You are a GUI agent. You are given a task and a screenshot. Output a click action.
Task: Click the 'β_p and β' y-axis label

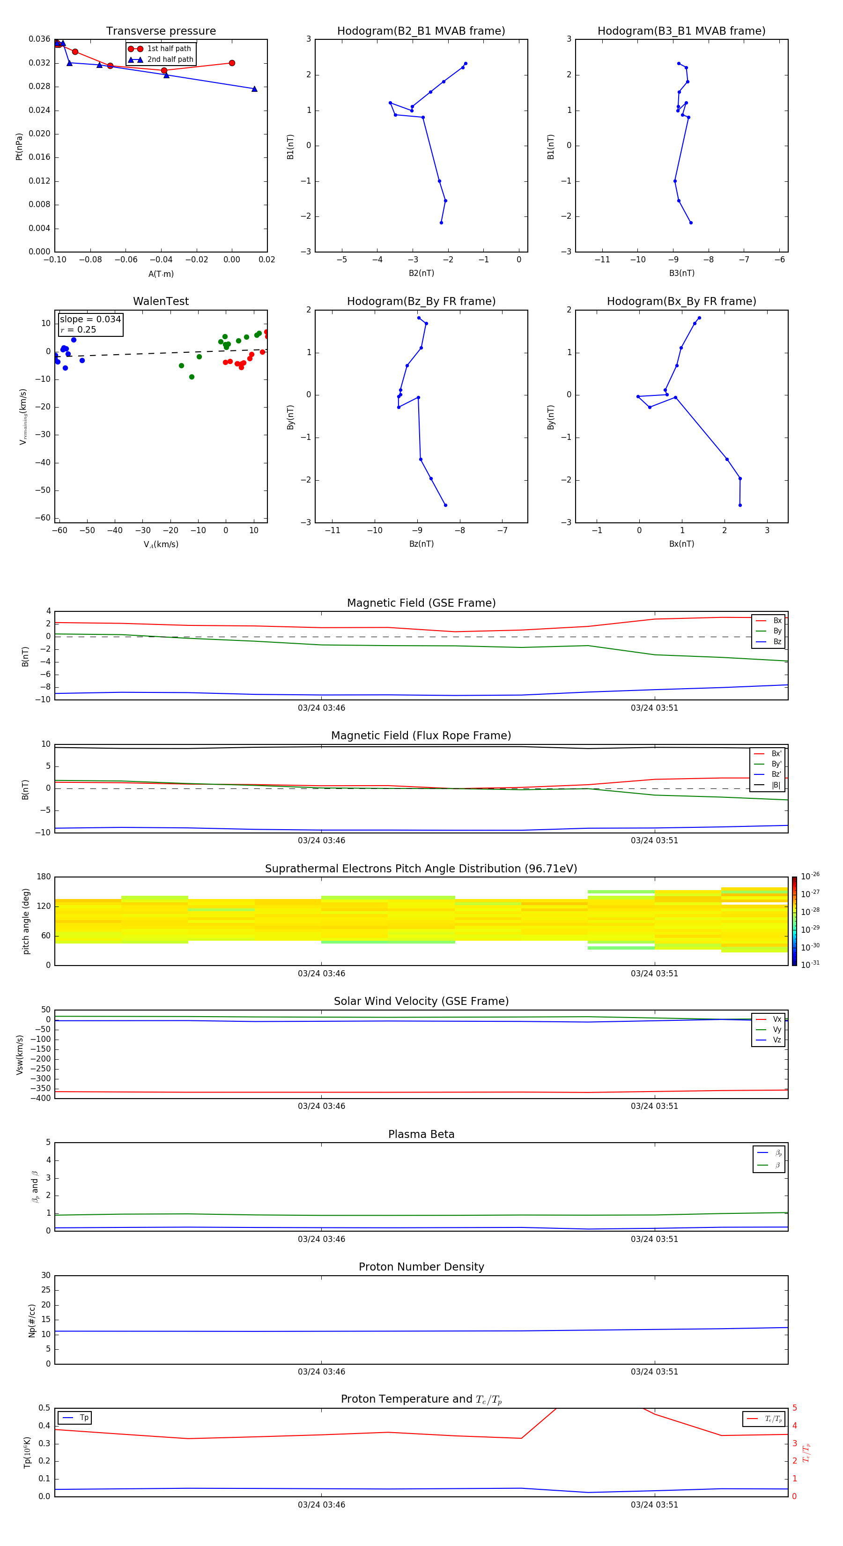[x=35, y=1187]
